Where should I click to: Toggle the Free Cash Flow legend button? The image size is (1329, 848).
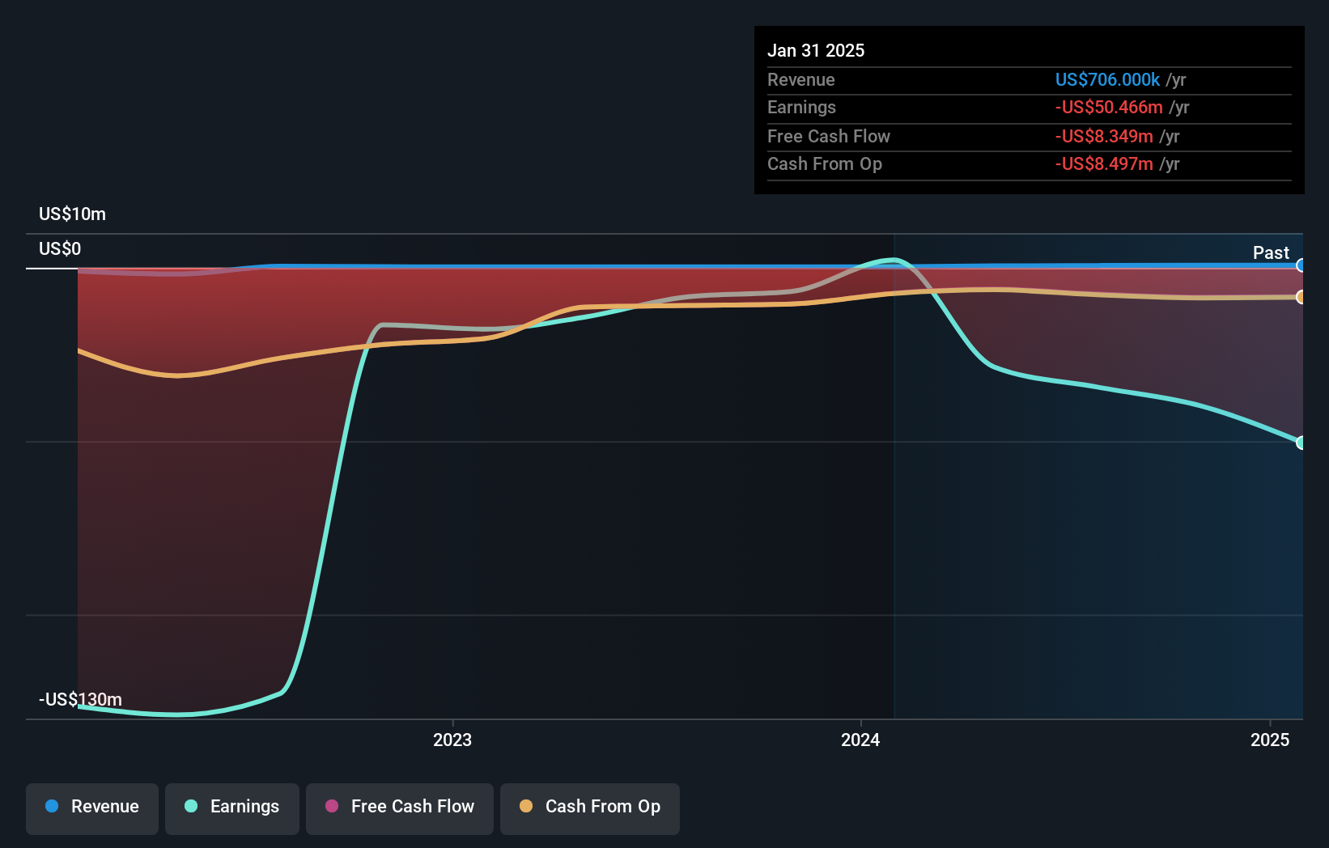[400, 808]
